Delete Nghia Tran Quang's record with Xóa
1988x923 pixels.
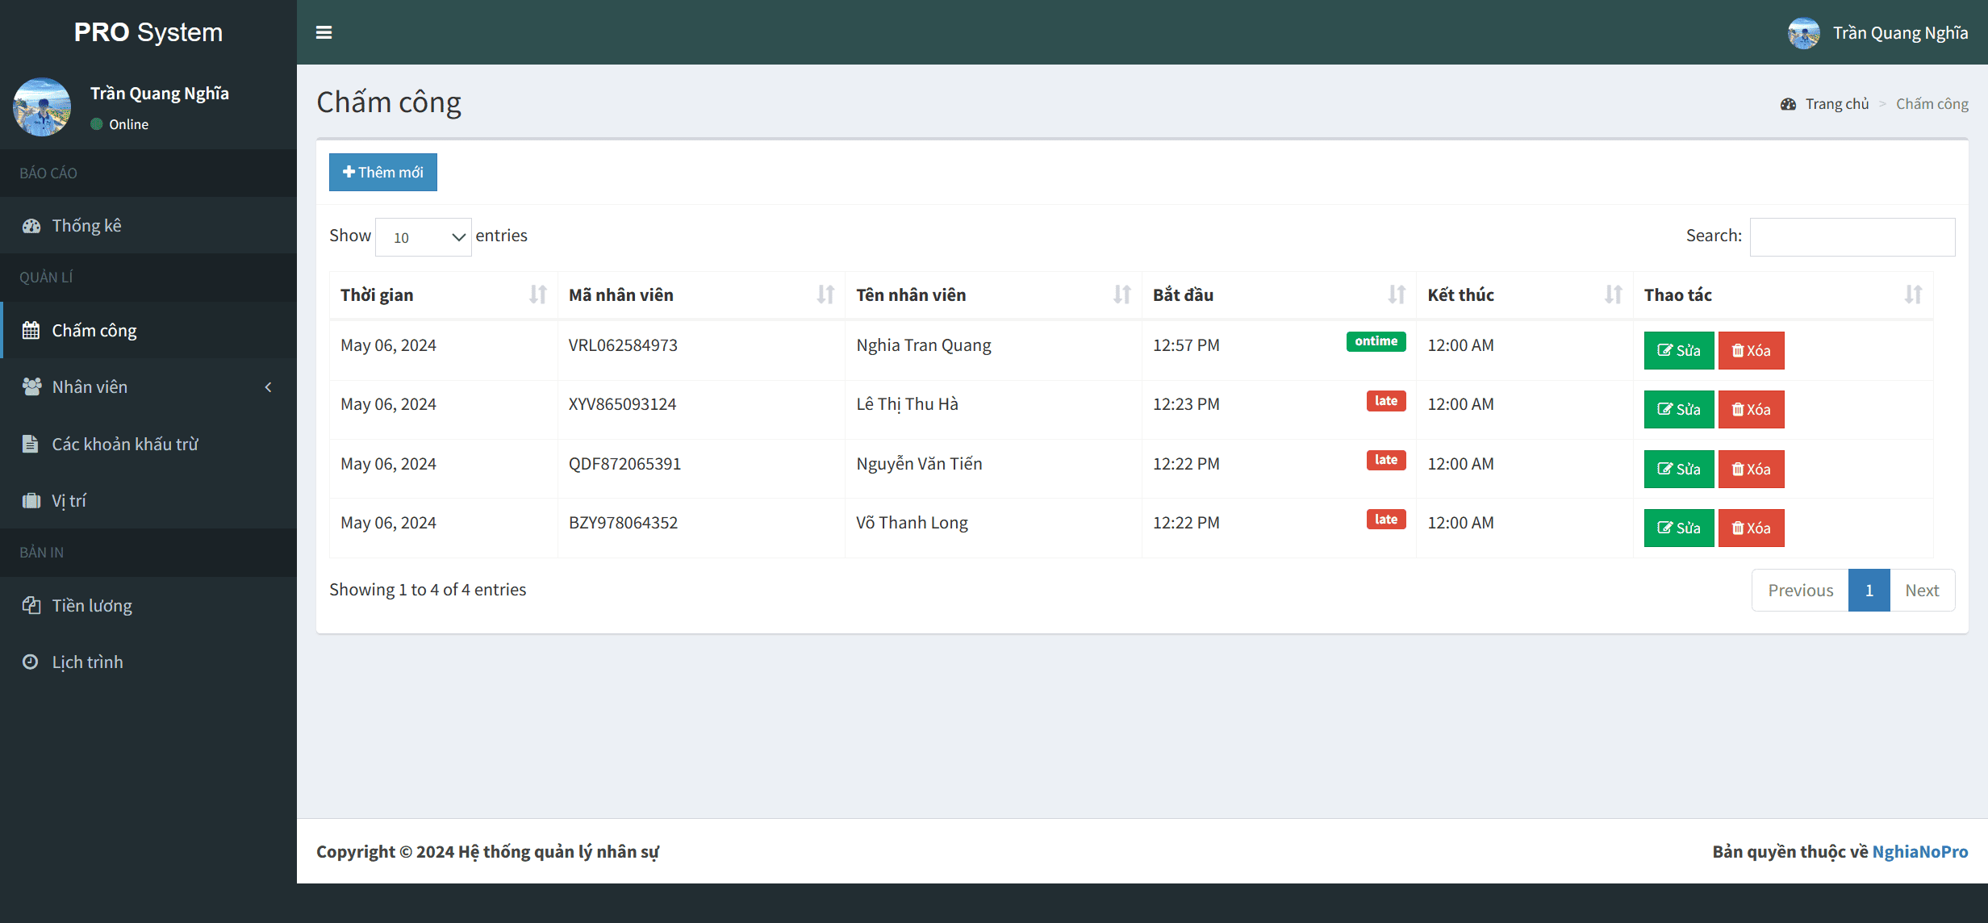1751,350
